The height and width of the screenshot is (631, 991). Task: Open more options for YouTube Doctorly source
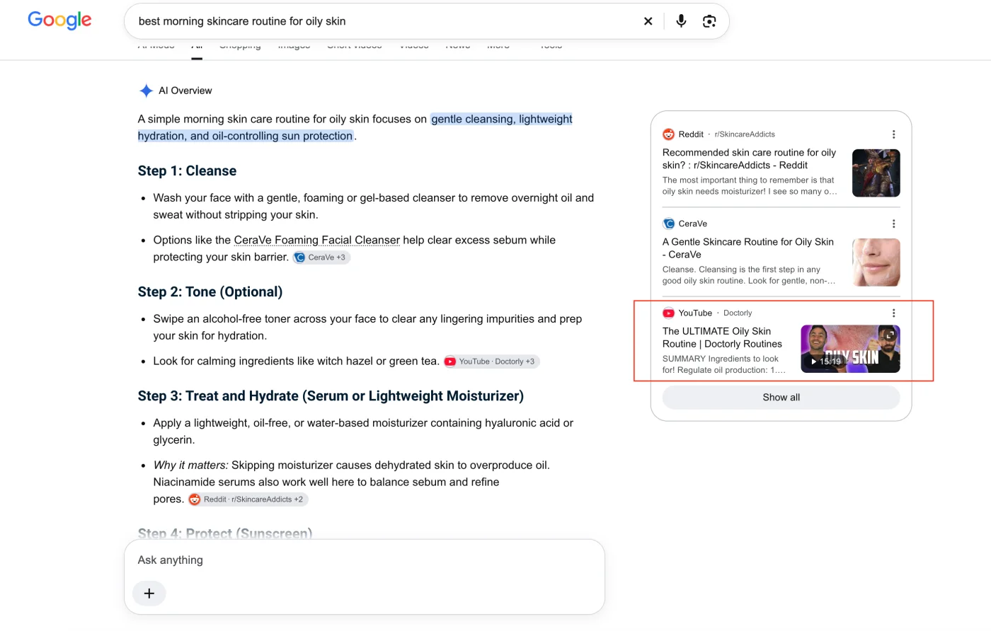point(893,313)
